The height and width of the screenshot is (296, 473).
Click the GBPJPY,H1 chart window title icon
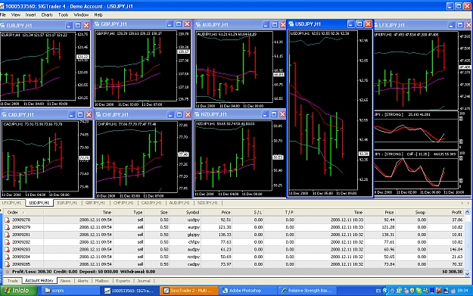(97, 24)
